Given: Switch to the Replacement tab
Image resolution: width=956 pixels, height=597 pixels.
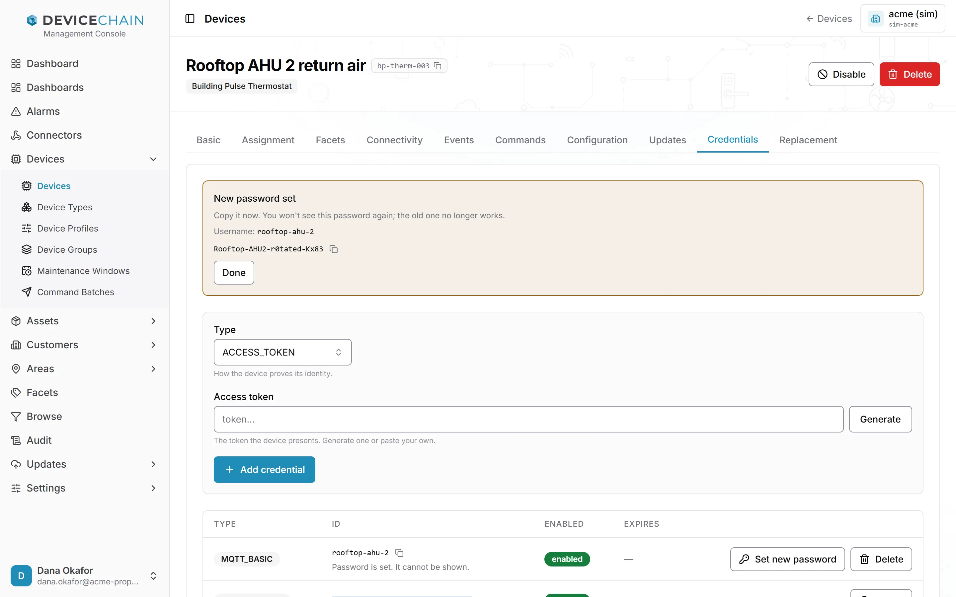Looking at the screenshot, I should (808, 140).
